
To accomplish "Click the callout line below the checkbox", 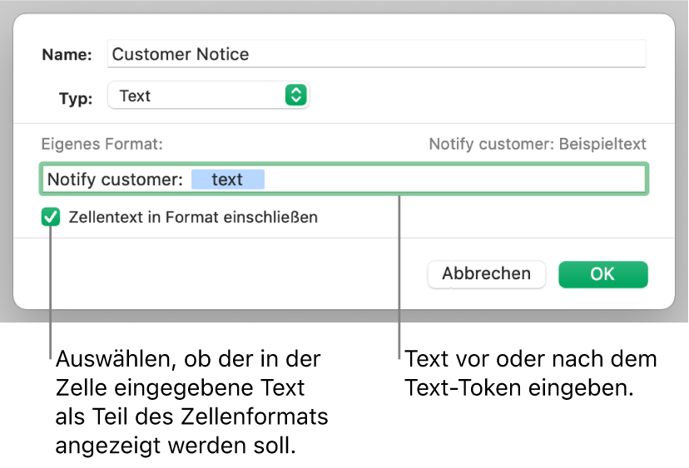I will coord(52,291).
